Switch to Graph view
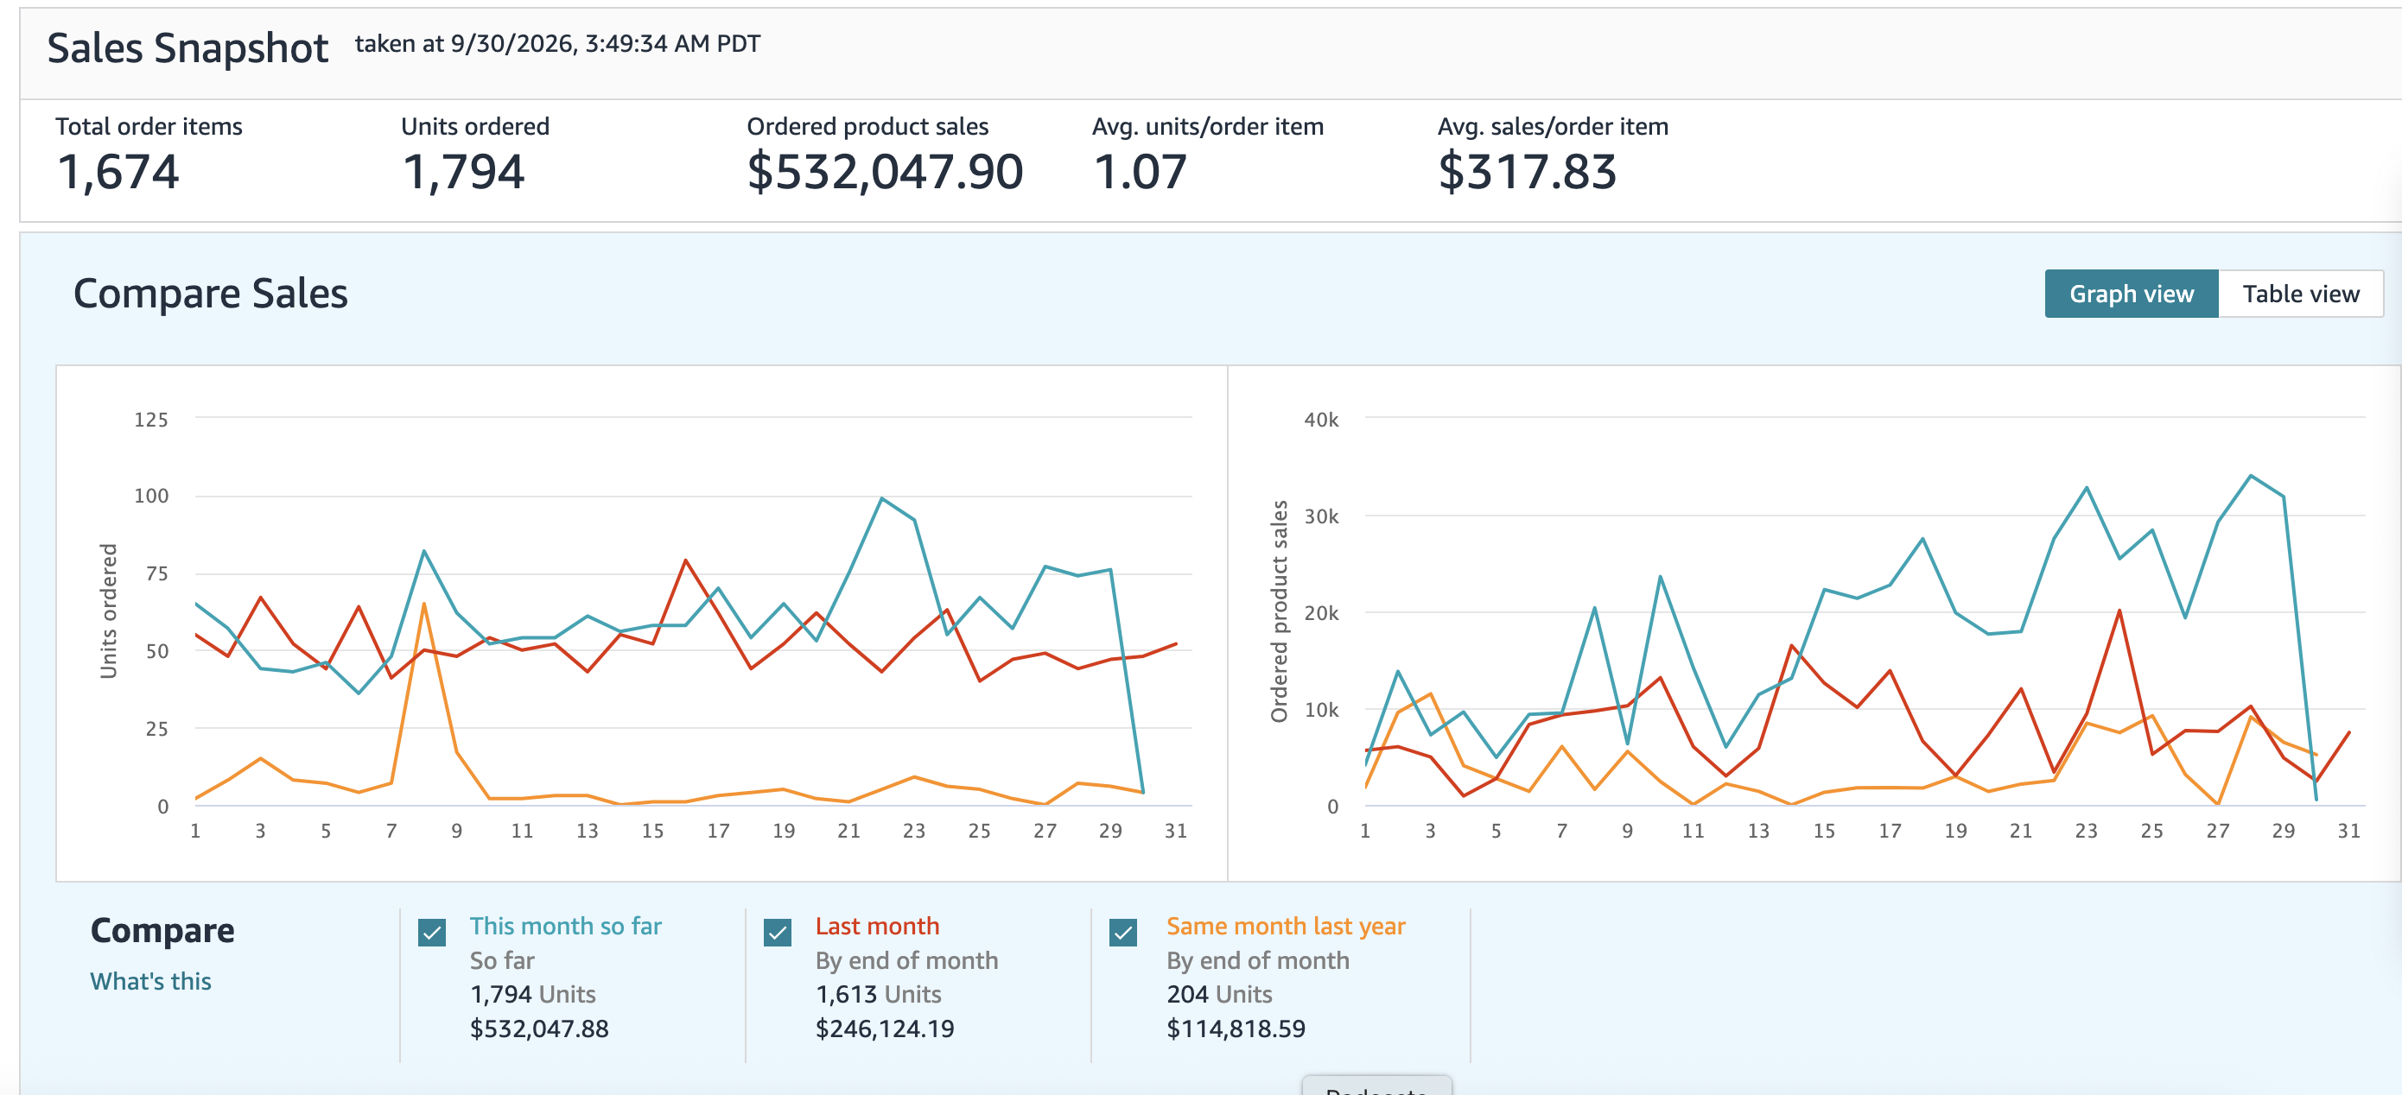 click(2132, 294)
